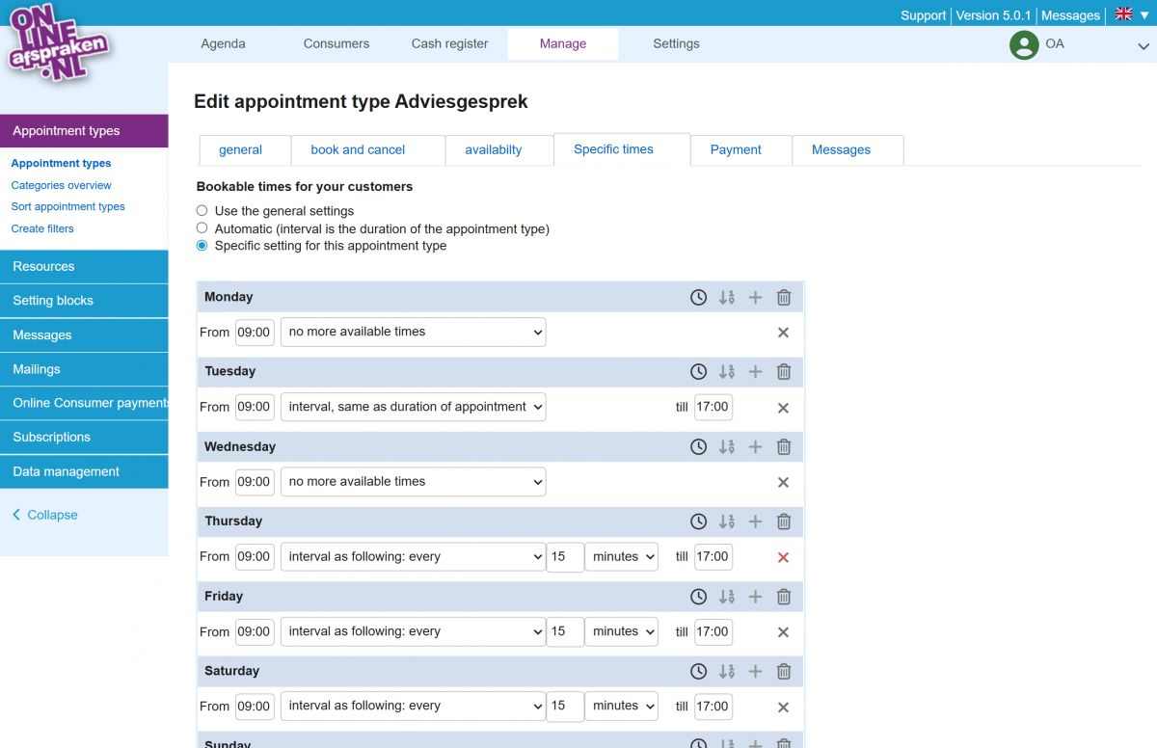
Task: Add a time row with Wednesday plus icon
Action: [755, 447]
